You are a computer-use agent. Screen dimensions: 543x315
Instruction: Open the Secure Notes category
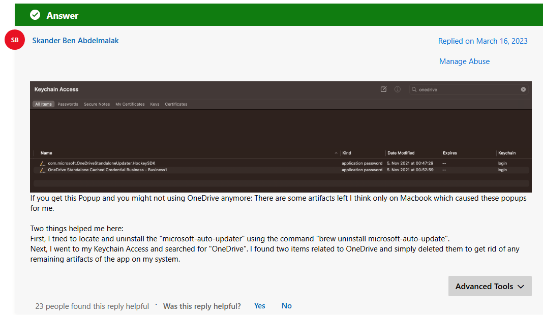[x=97, y=104]
